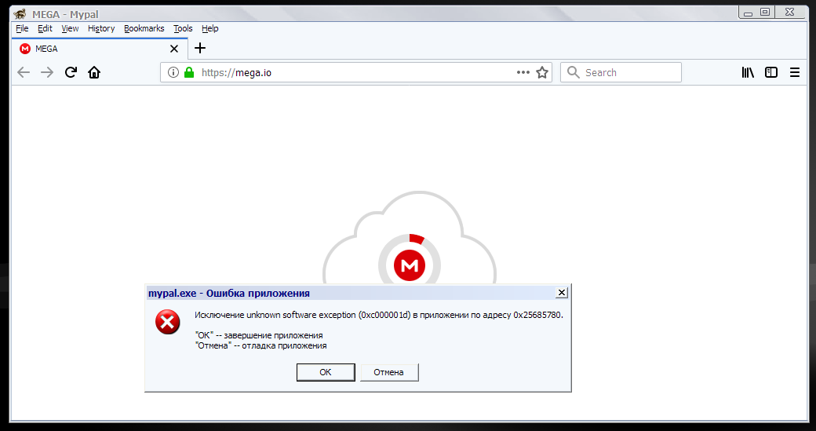Click the exception message text 0xc000001d
The image size is (816, 431).
coord(379,315)
